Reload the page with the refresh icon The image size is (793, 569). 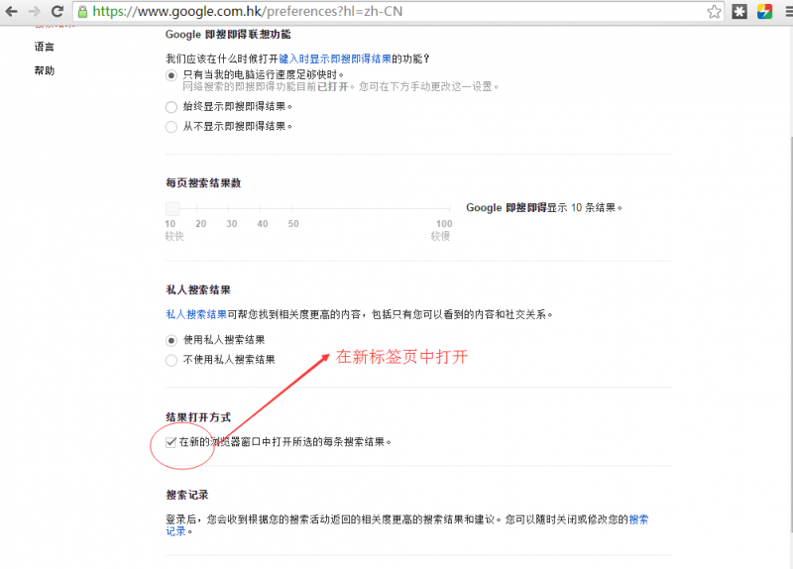(x=57, y=11)
